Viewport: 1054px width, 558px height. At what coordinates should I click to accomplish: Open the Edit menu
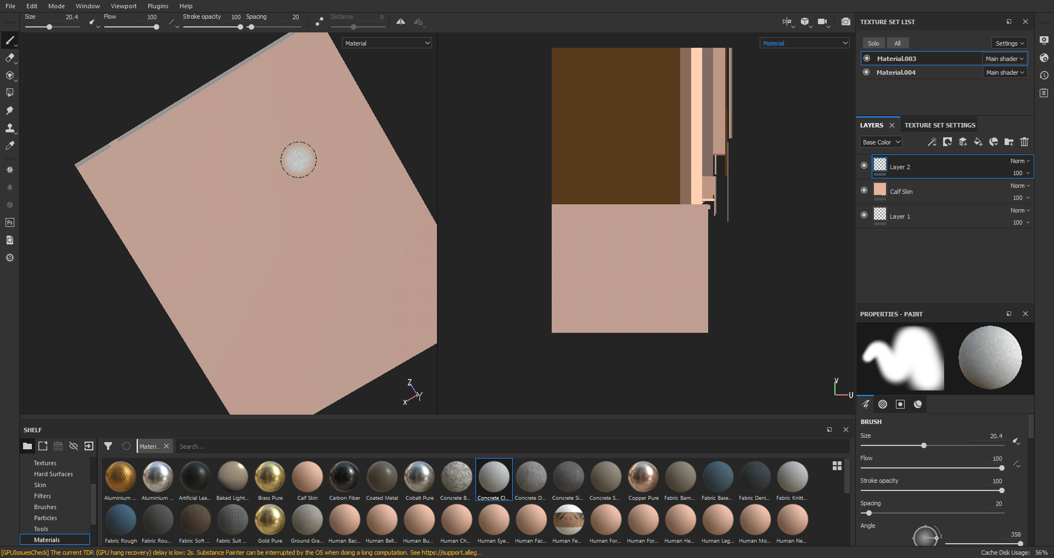point(32,6)
